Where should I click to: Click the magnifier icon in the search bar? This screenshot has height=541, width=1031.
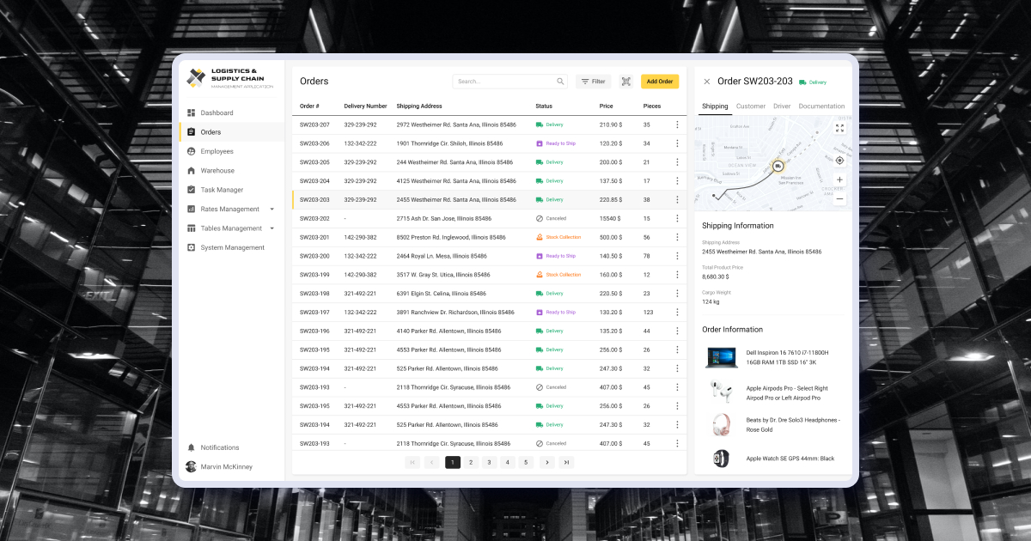click(560, 81)
